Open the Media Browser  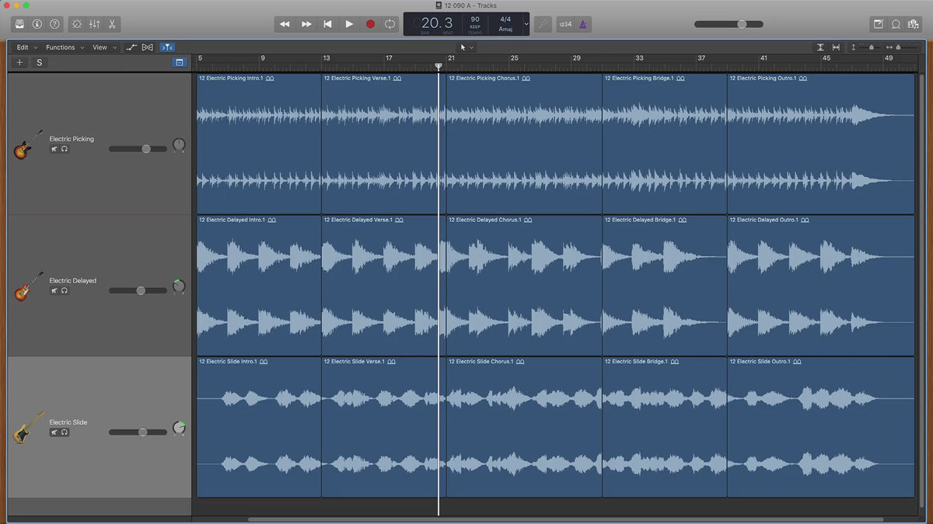coord(913,24)
